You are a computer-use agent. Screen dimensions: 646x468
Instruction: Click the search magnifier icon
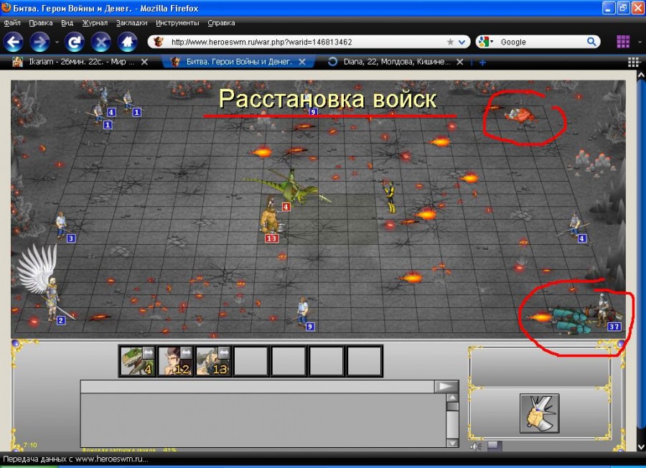click(x=592, y=42)
